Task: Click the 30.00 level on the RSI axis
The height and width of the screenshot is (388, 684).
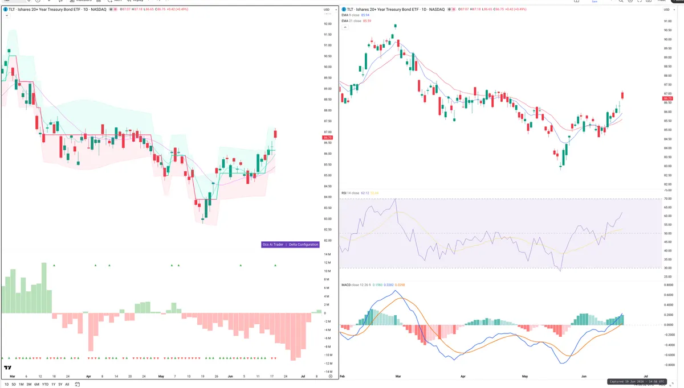Action: click(668, 268)
